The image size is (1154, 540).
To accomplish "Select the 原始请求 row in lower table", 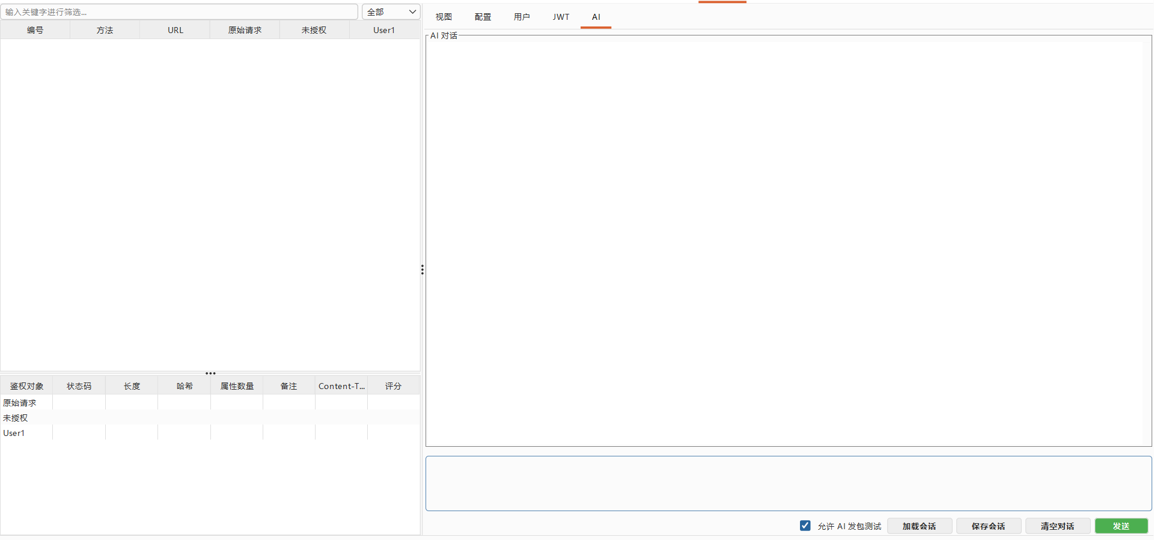I will pyautogui.click(x=210, y=403).
